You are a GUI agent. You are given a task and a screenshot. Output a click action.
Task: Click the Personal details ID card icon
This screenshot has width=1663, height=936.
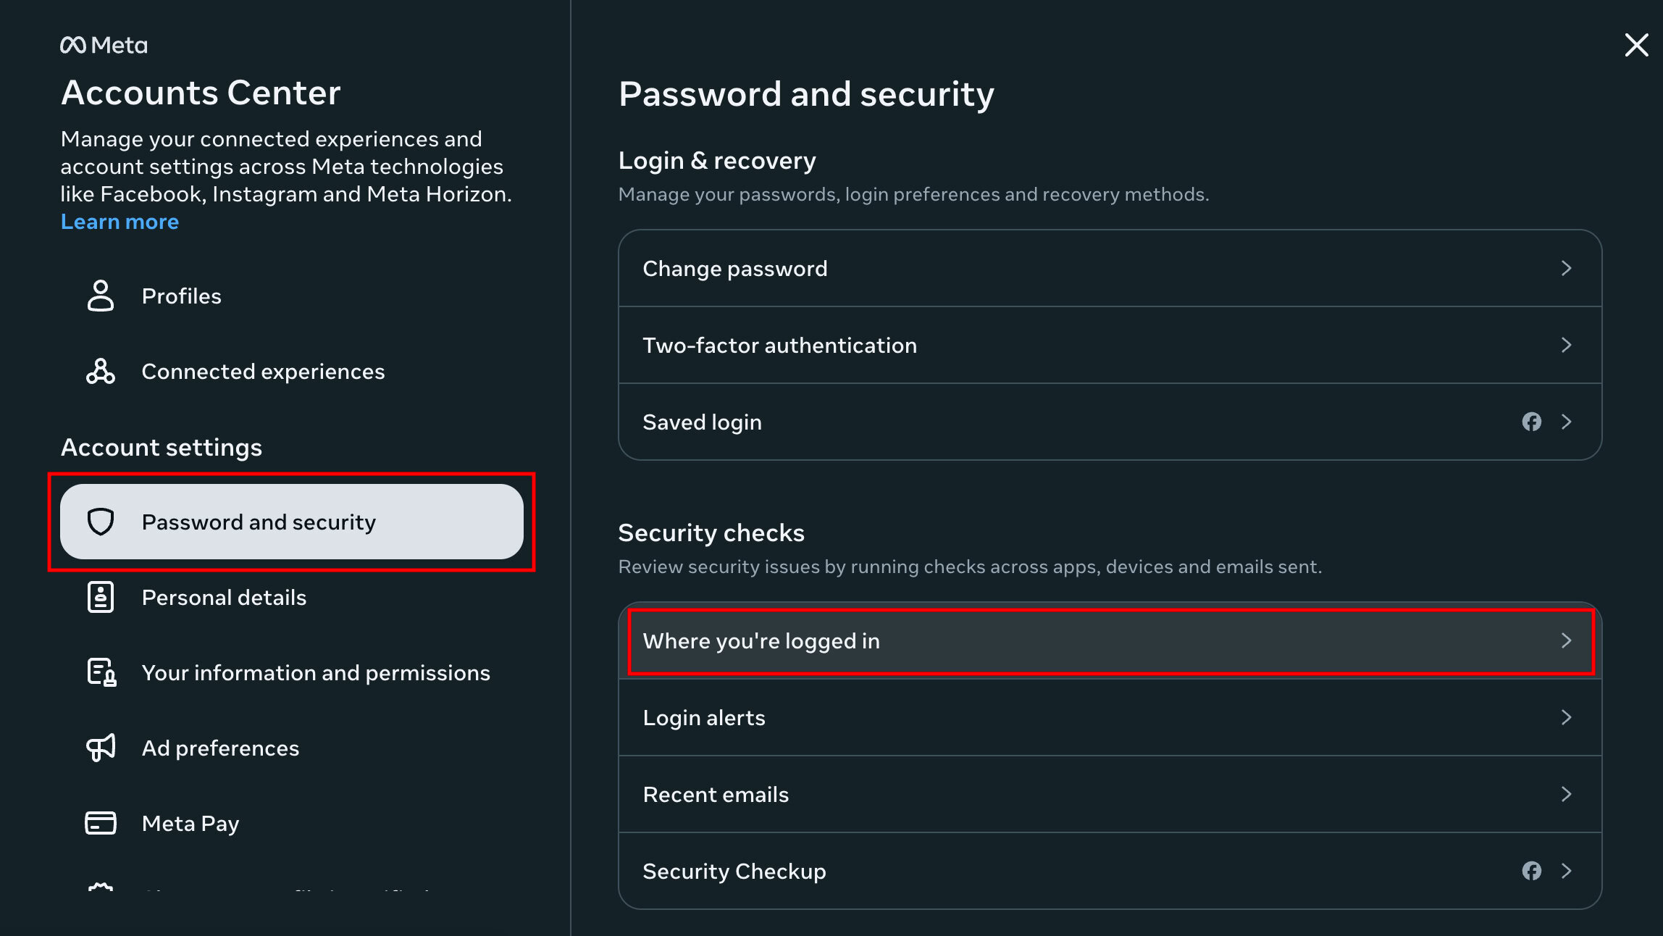[101, 597]
